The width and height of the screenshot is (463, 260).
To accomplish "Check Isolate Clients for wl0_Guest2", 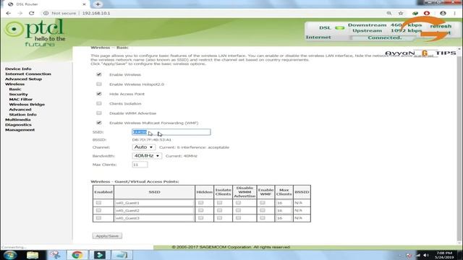I will 219,210.
